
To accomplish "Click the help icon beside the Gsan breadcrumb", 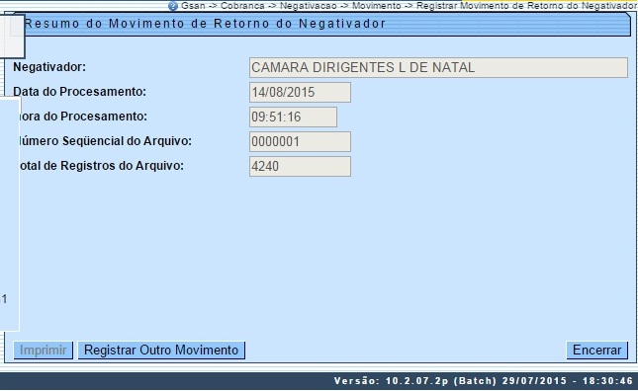I will point(173,6).
